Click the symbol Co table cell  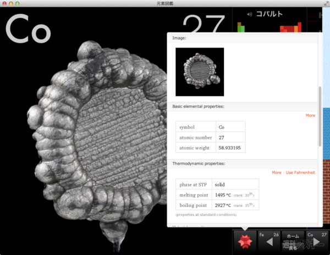coord(230,127)
